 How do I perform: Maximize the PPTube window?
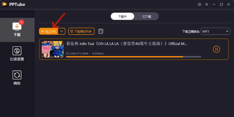221,4
